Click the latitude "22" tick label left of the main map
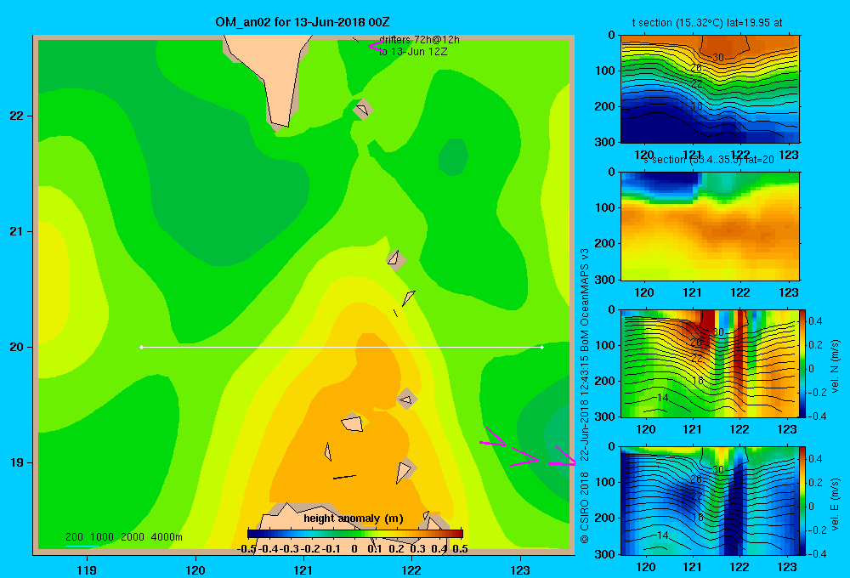The height and width of the screenshot is (578, 850). [x=16, y=116]
